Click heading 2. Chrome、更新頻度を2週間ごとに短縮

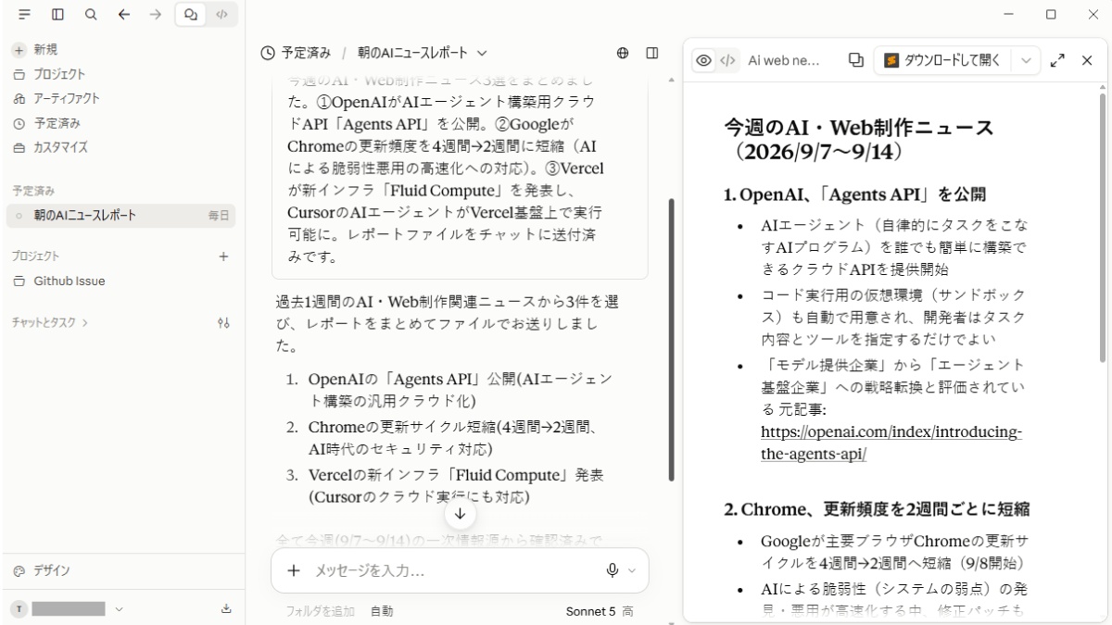[877, 509]
